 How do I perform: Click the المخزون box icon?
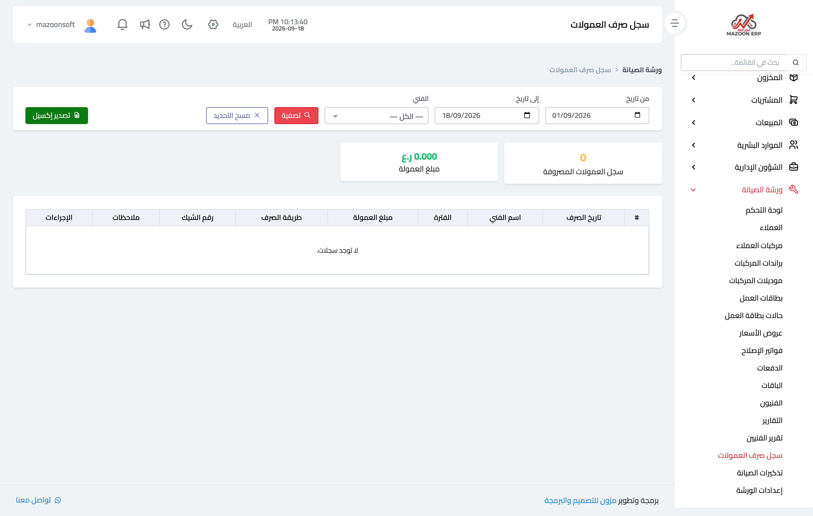click(794, 78)
